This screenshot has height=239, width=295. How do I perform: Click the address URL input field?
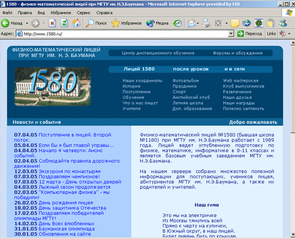(x=125, y=34)
